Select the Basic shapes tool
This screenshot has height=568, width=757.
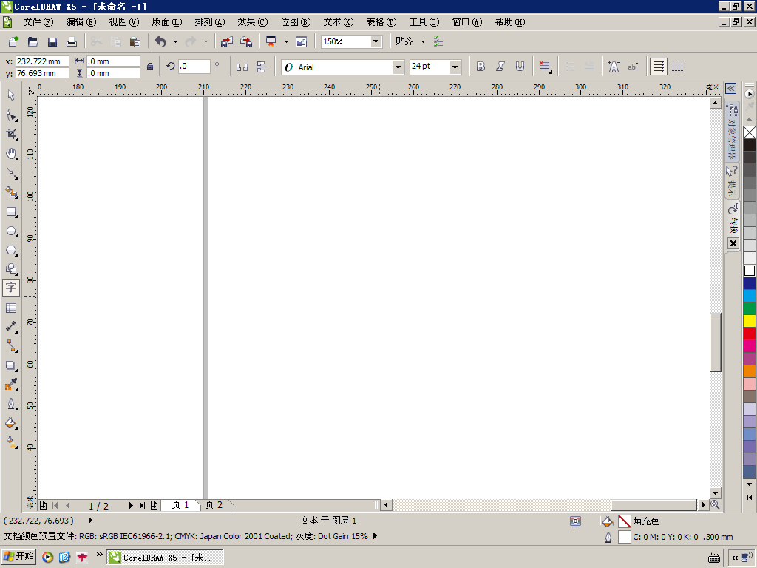point(11,269)
